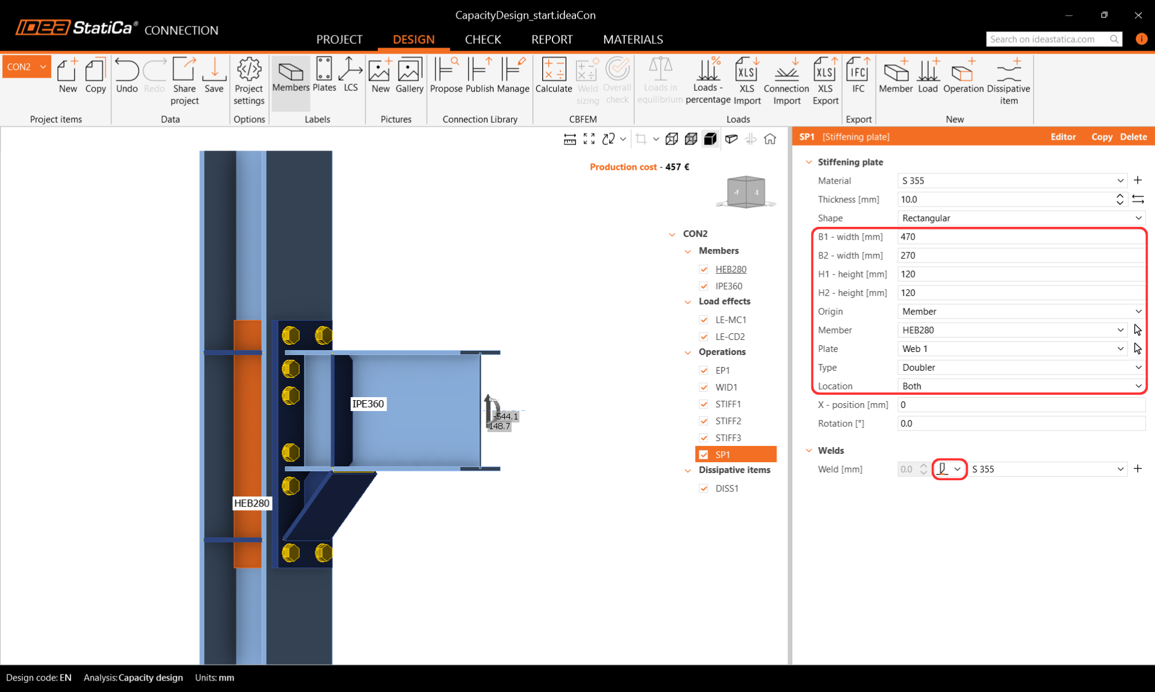Open the pictures Gallery

409,75
